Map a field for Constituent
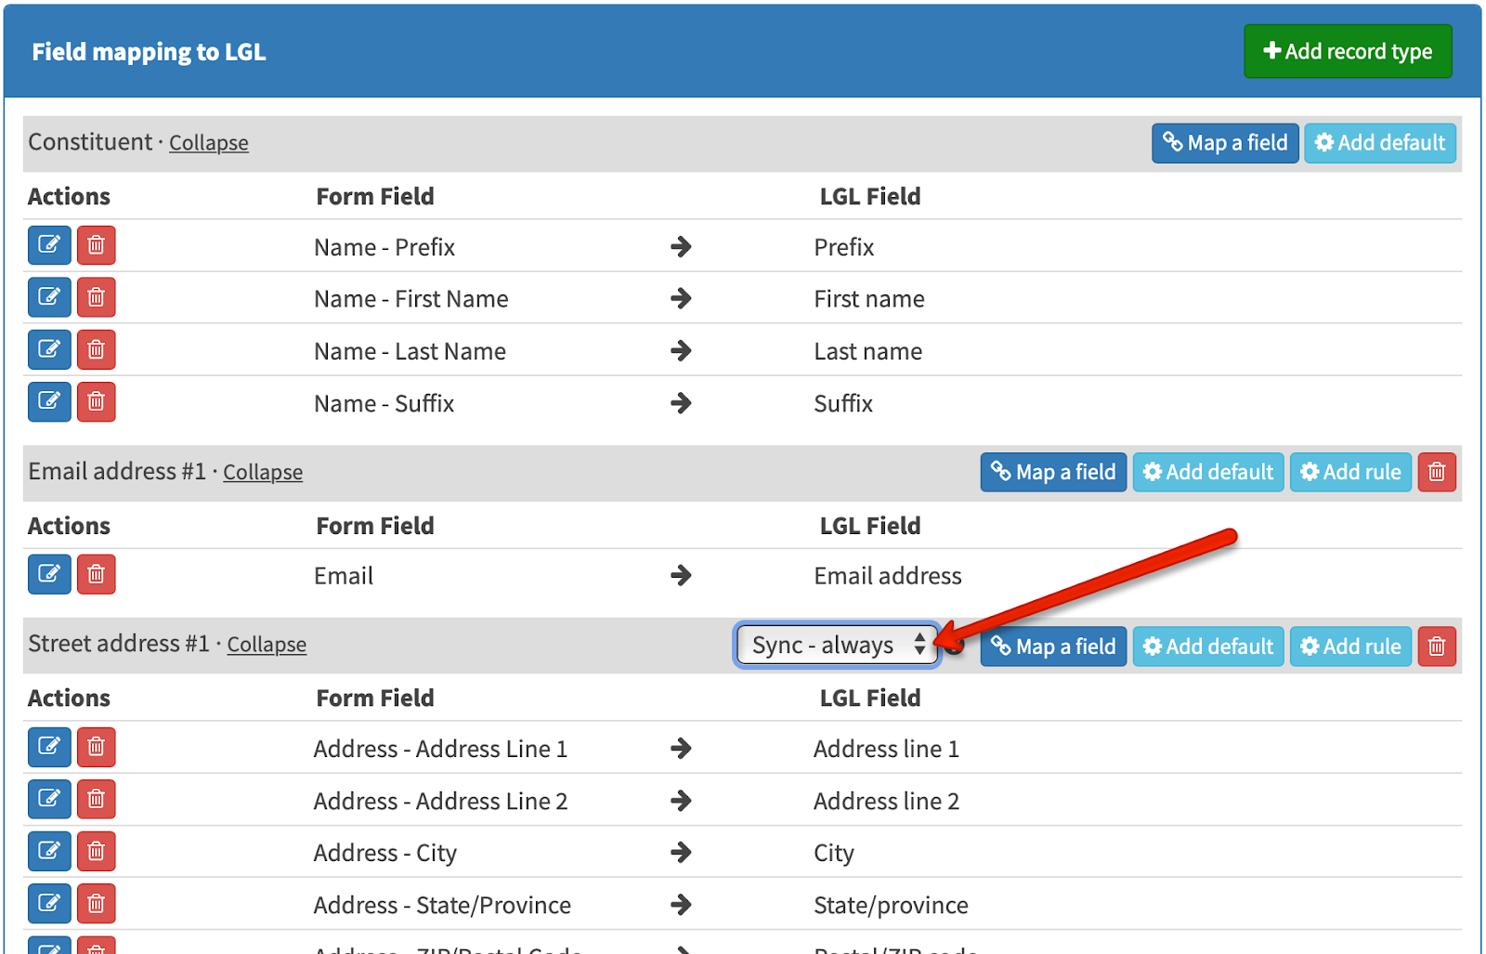Screen dimensions: 1486x954 click(x=1225, y=143)
